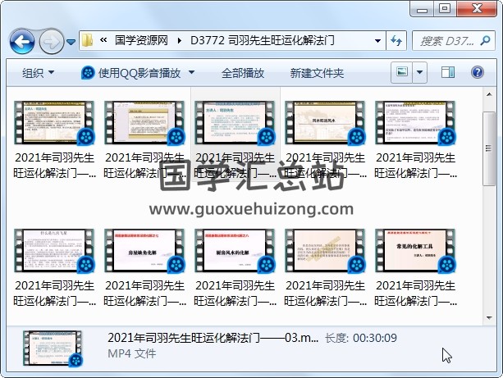Open the arrow after 国学资源网 breadcrumb
Image resolution: width=503 pixels, height=378 pixels.
click(x=180, y=41)
